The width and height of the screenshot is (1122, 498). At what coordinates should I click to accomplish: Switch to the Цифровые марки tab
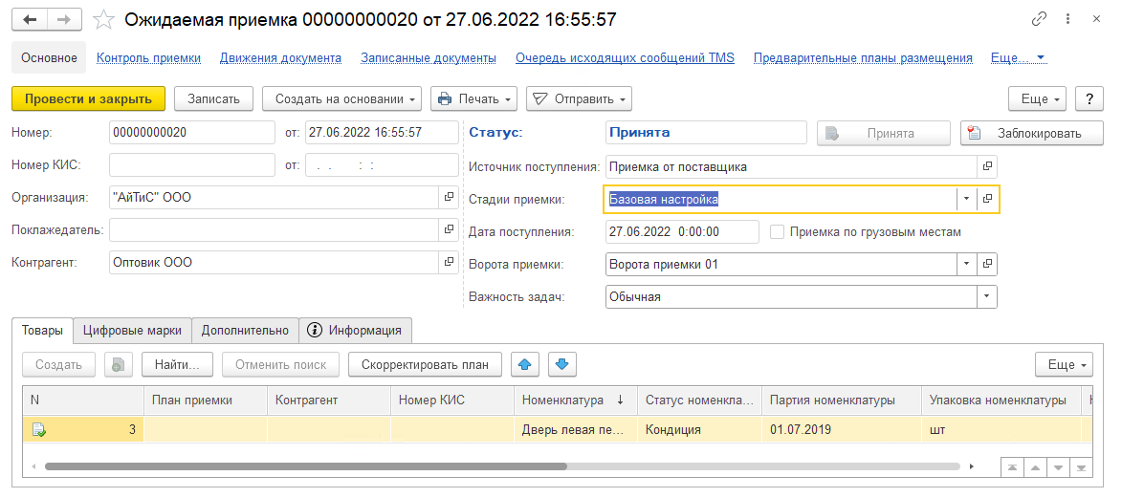coord(132,331)
